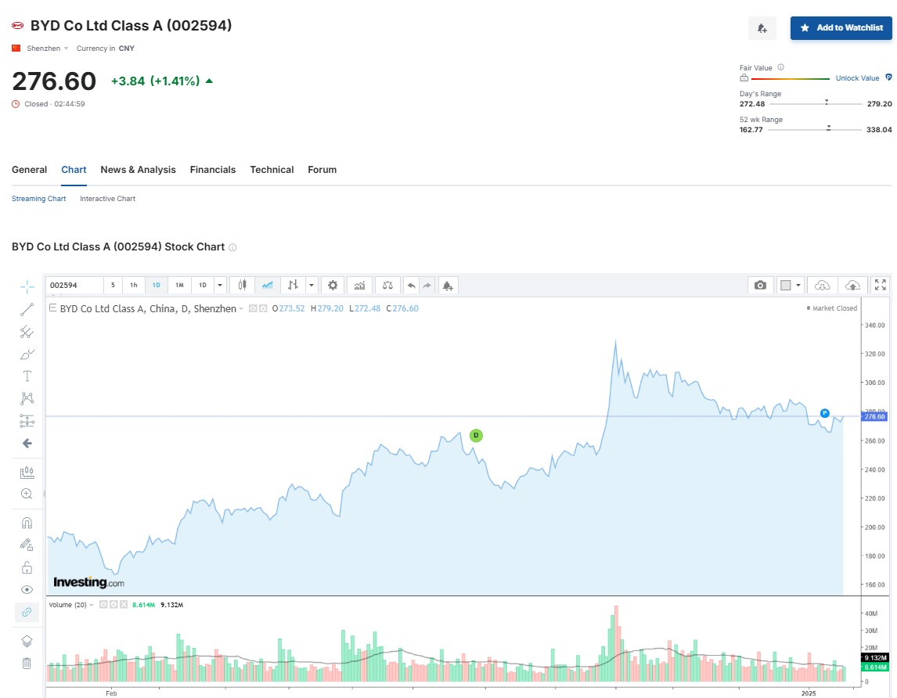
Task: Click the layout square icon
Action: (786, 285)
